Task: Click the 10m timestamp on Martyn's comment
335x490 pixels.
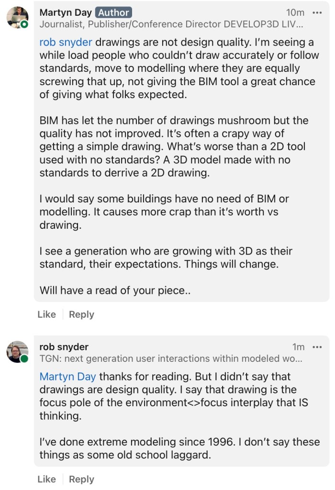Action: pyautogui.click(x=295, y=12)
